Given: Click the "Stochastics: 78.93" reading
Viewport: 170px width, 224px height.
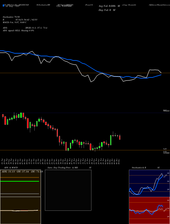Looking at the screenshot, I should pyautogui.click(x=11, y=17).
